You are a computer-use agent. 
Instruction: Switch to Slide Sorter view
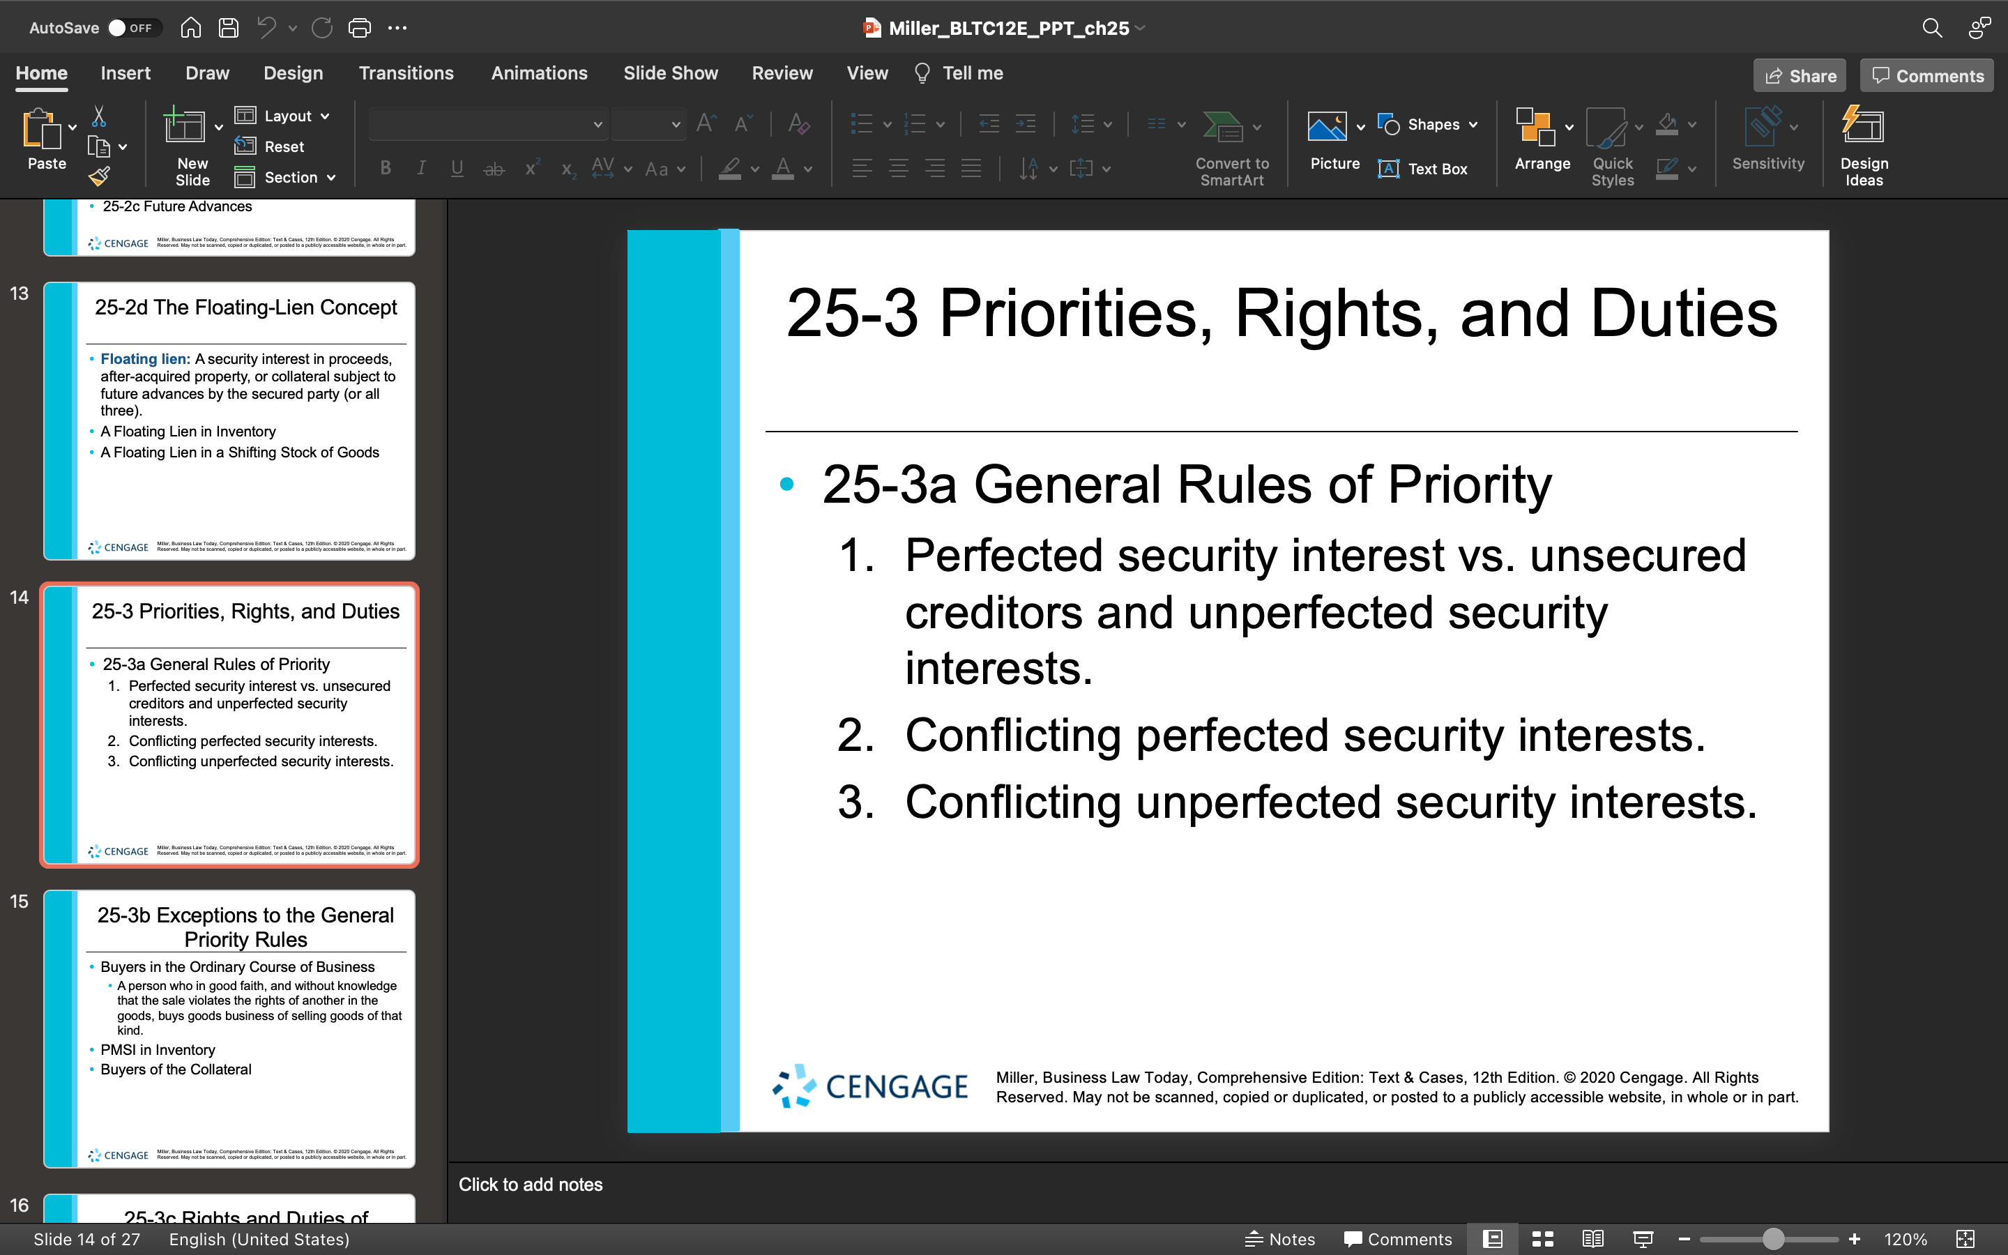(1542, 1238)
